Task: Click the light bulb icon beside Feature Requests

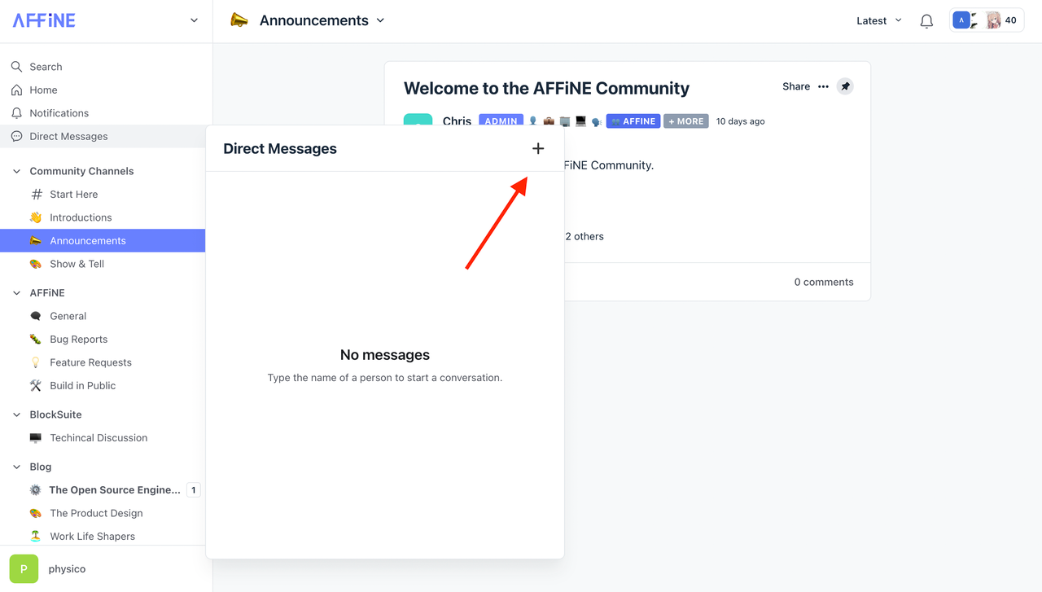Action: click(36, 362)
